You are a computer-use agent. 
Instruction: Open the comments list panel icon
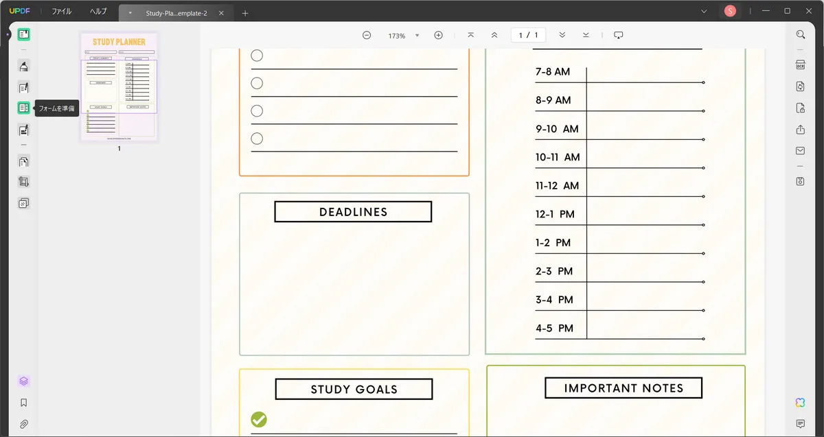[x=801, y=424]
